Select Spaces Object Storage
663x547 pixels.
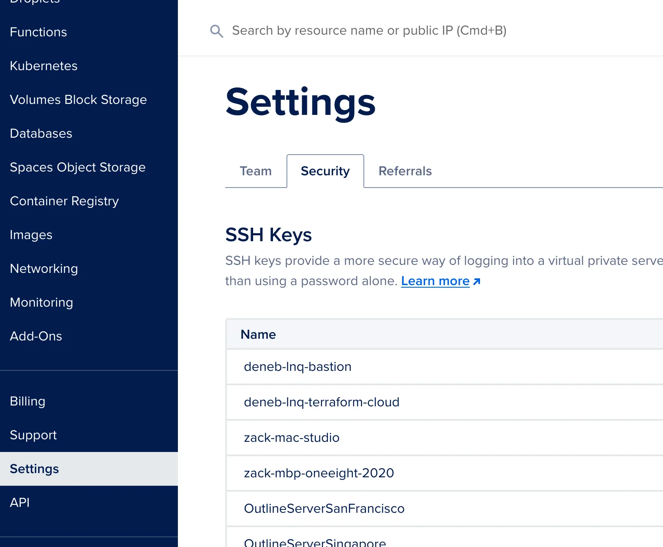(x=78, y=167)
